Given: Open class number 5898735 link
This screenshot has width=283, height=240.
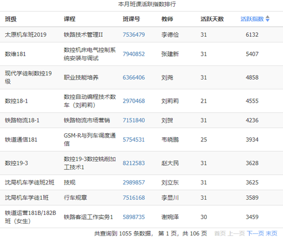Looking at the screenshot, I should tap(134, 217).
